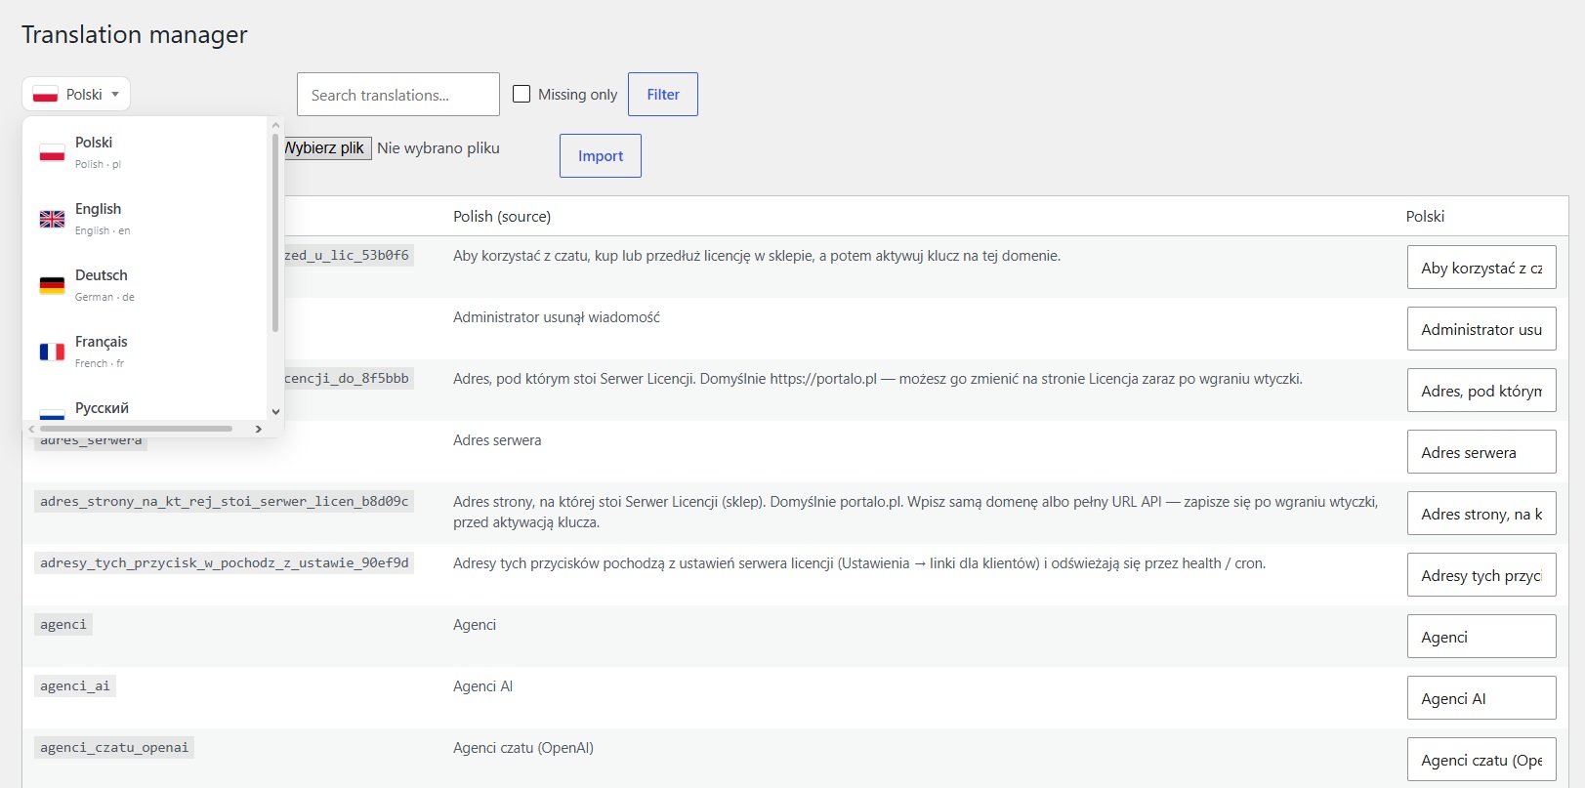The height and width of the screenshot is (788, 1585).
Task: Click the key 'adresy_tych_przycisk_w_pochodz_z_ustawie_90ef9d'
Action: 224,562
